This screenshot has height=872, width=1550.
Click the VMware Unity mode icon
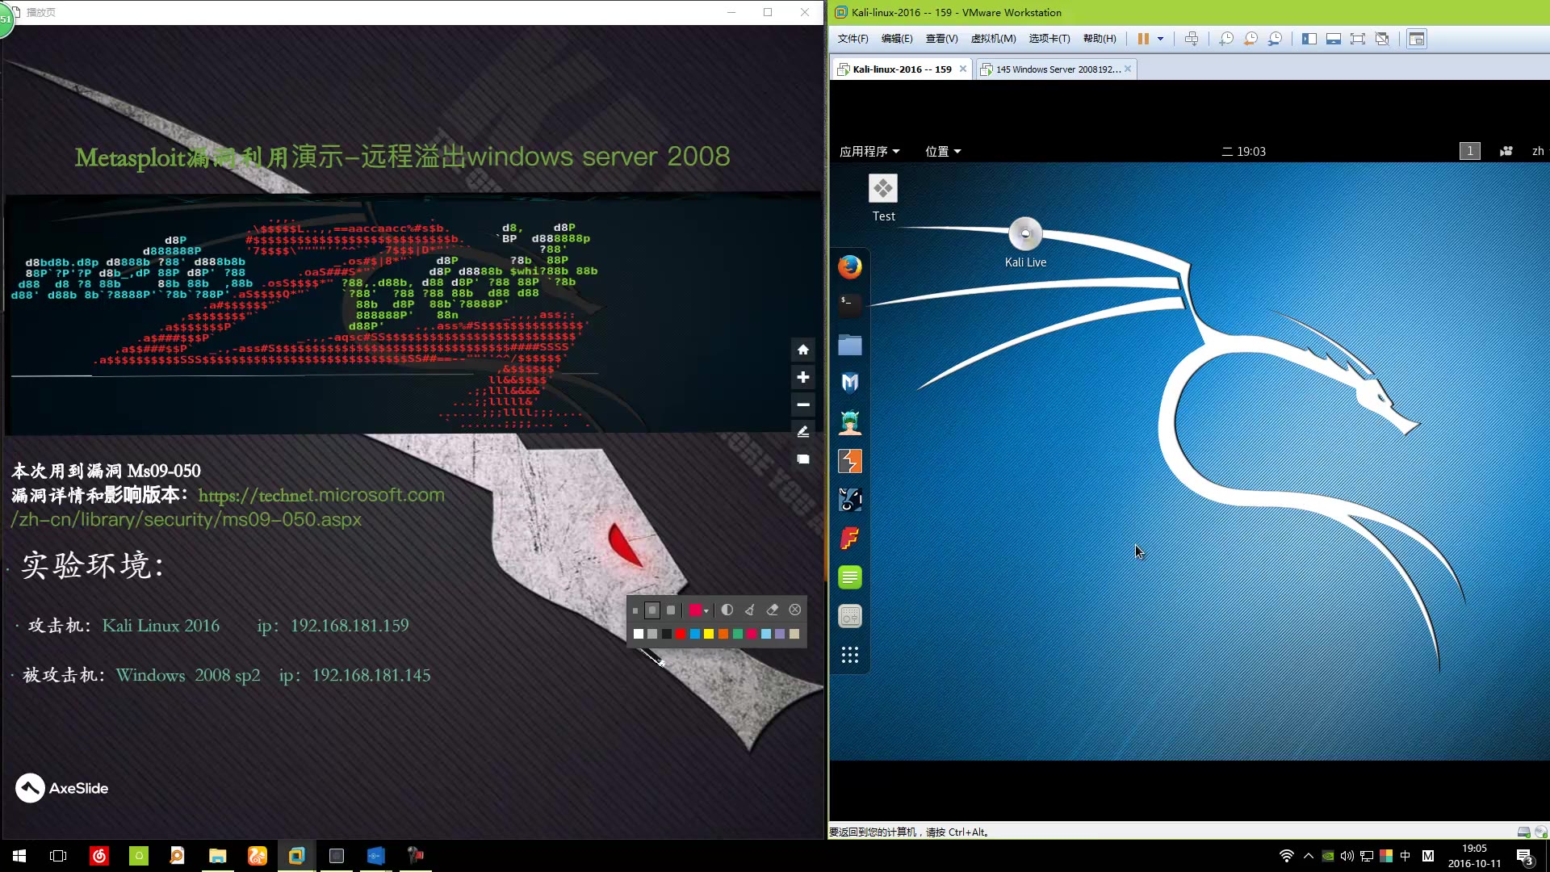(x=1382, y=39)
